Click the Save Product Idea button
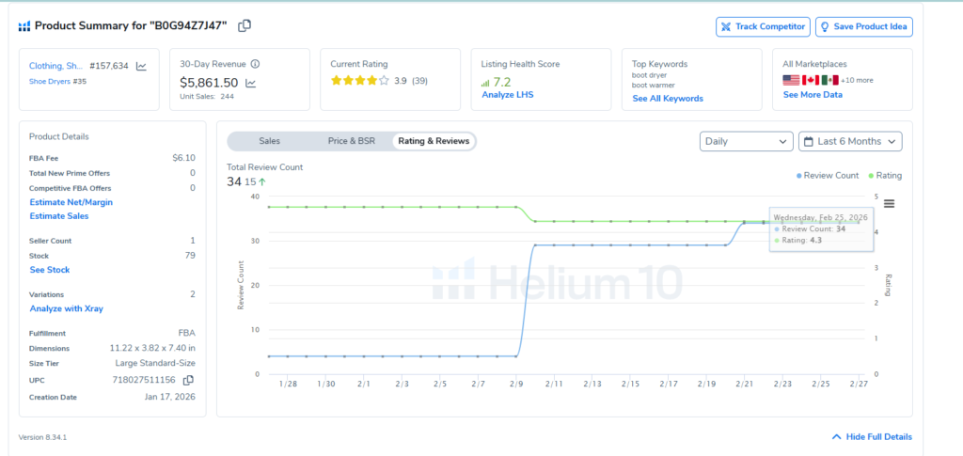The width and height of the screenshot is (963, 456). pos(863,26)
